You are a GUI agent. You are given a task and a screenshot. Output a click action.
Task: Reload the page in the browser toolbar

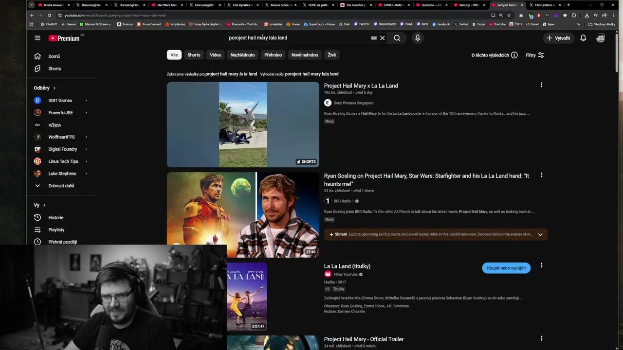pos(49,15)
